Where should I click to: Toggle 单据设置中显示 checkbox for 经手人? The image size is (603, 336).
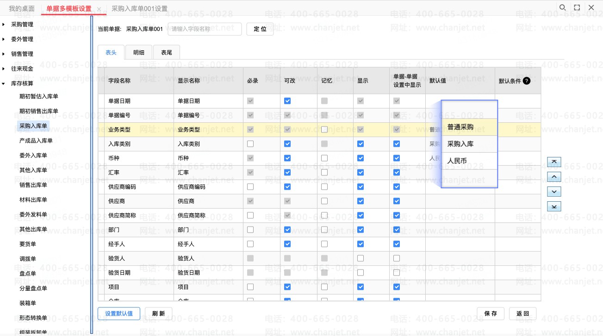click(397, 244)
